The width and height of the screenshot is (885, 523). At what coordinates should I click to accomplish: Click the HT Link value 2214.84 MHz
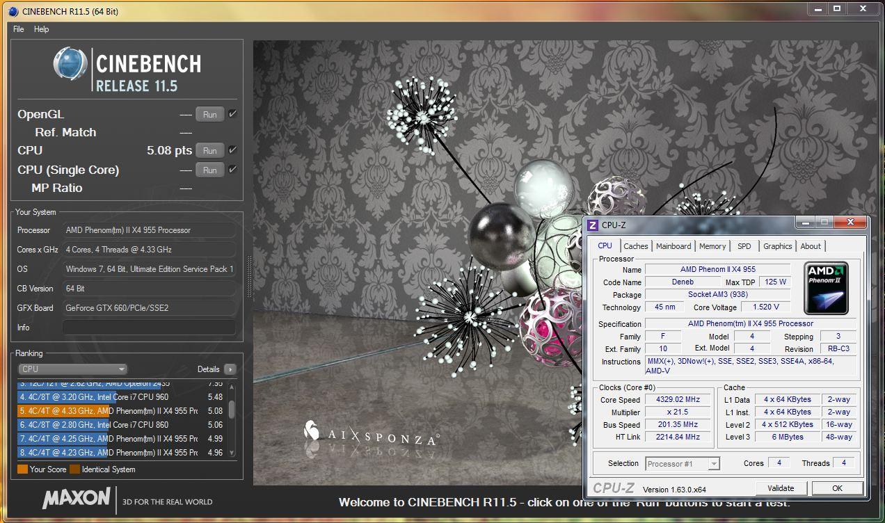[677, 437]
